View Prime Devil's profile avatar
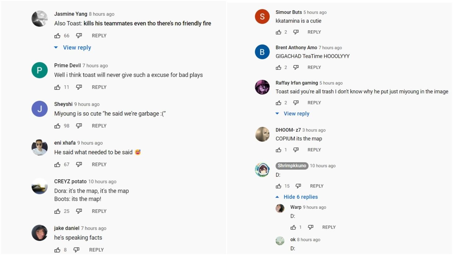The height and width of the screenshot is (255, 453). [39, 70]
